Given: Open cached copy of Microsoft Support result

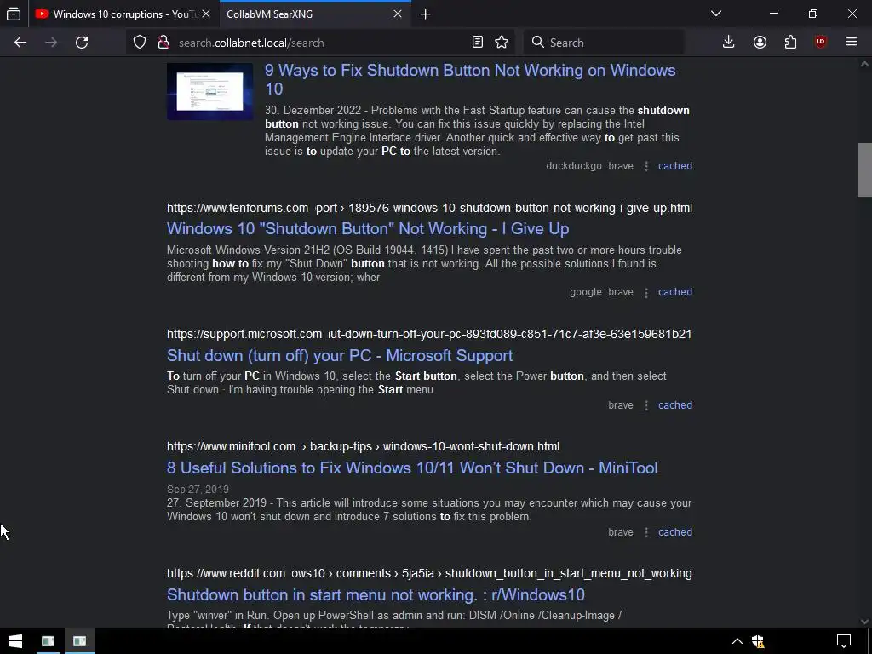Looking at the screenshot, I should pos(675,405).
